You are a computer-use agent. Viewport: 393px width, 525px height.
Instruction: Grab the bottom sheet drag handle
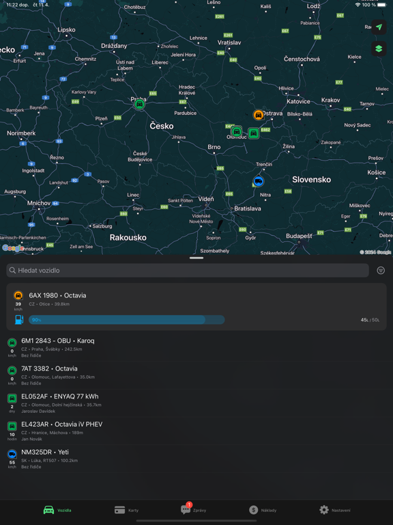click(x=196, y=258)
